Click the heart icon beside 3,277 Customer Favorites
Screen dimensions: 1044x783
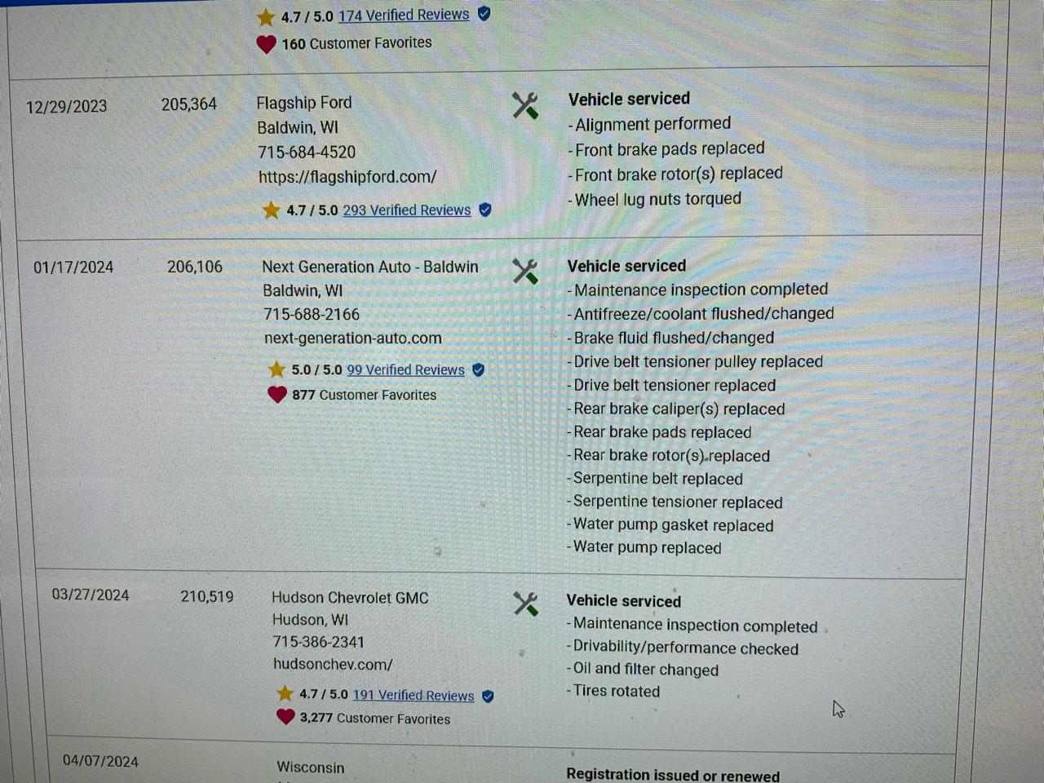[x=285, y=717]
